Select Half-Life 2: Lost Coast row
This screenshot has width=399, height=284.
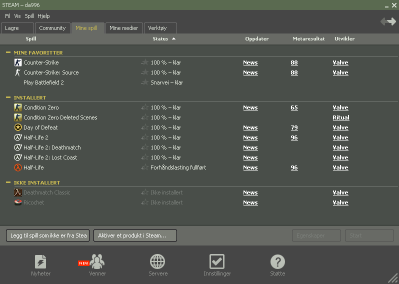(x=199, y=157)
